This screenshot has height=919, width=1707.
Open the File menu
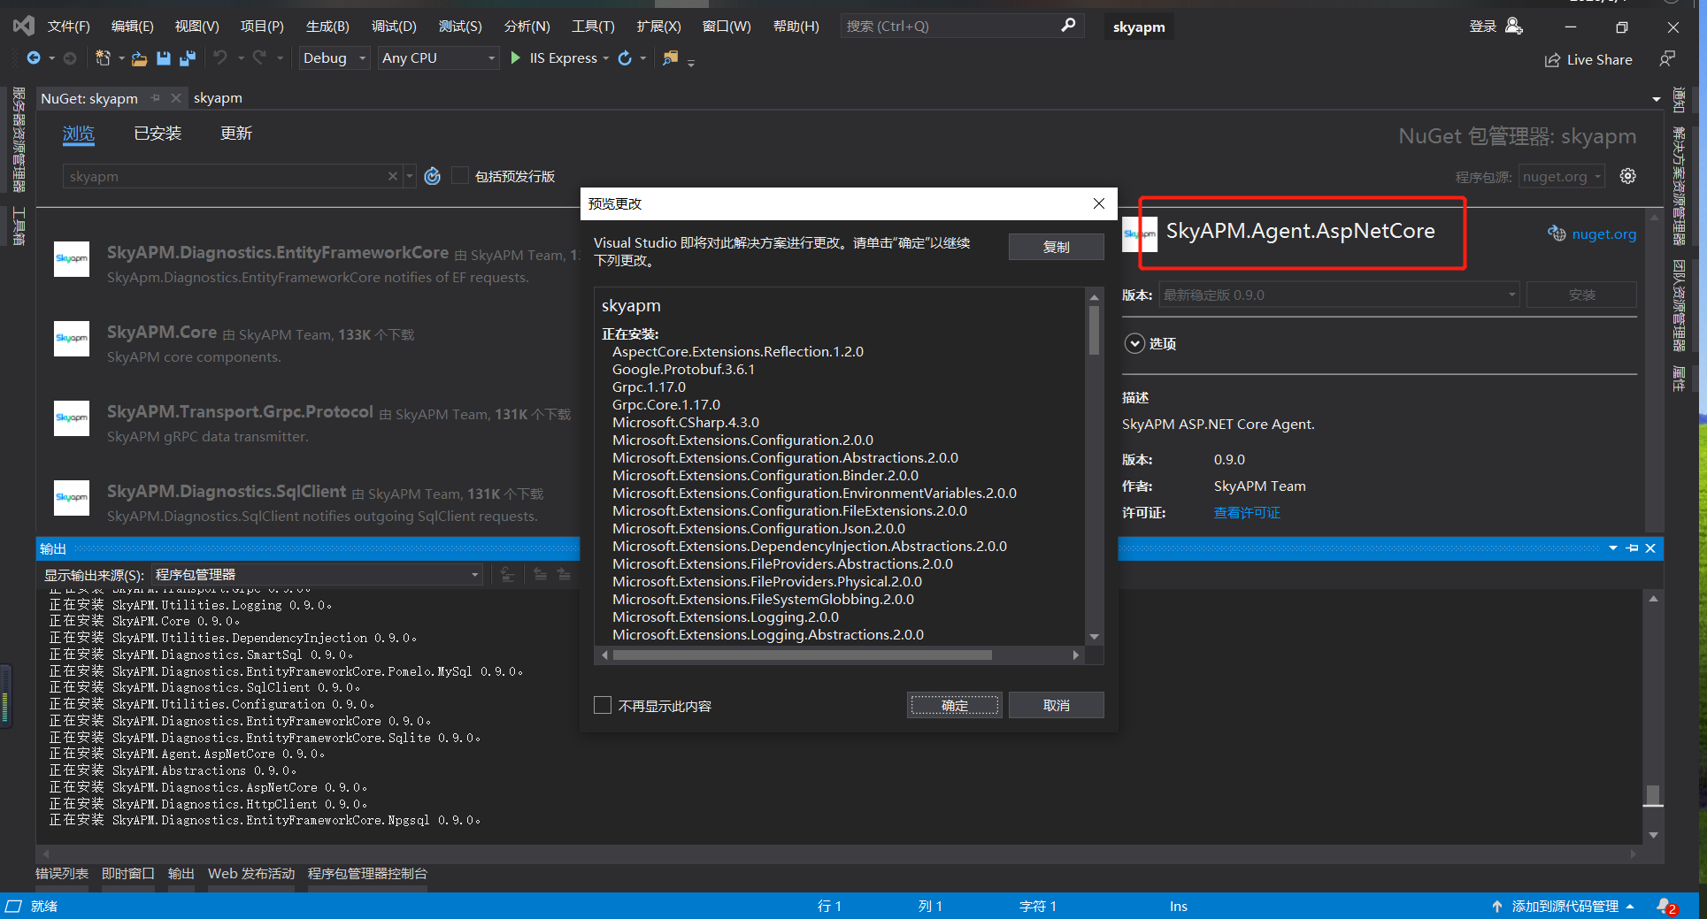[69, 27]
